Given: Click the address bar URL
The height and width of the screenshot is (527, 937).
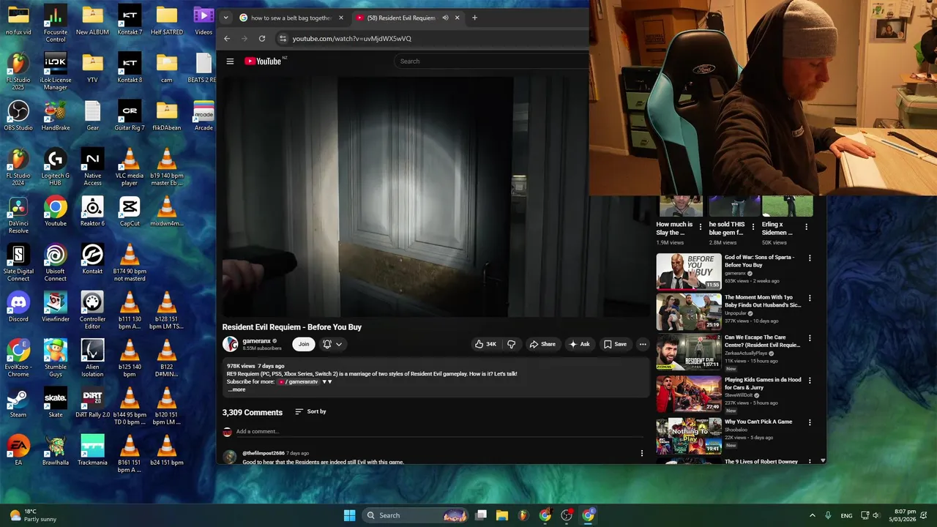Looking at the screenshot, I should [x=352, y=39].
